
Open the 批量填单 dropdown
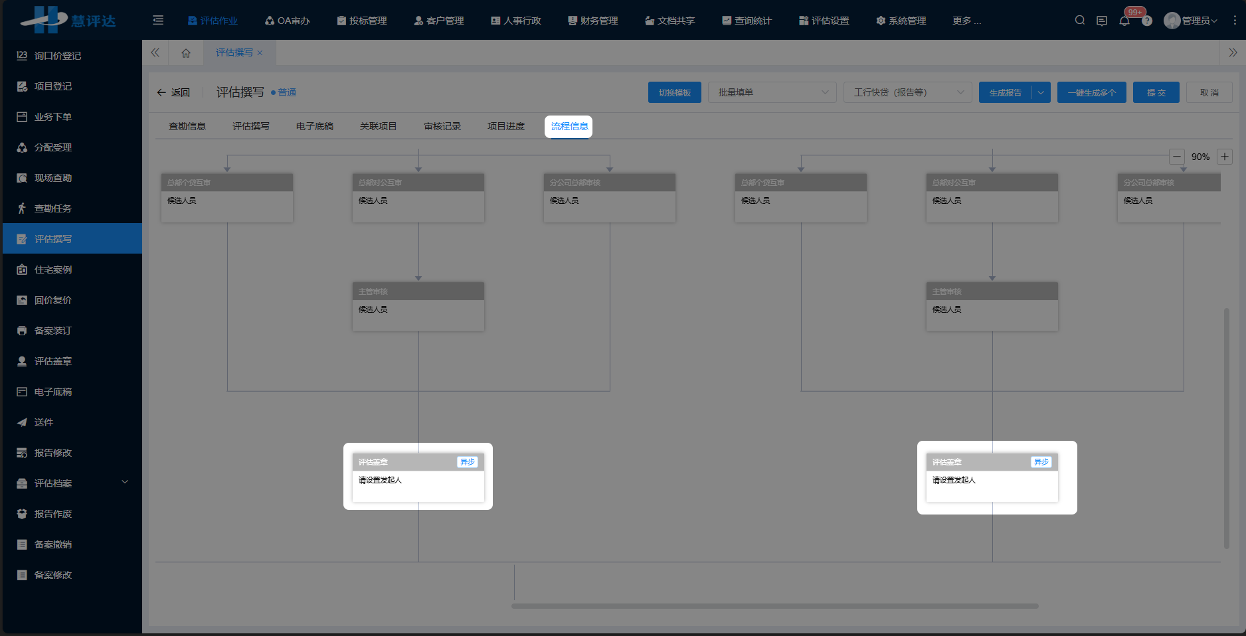(772, 92)
